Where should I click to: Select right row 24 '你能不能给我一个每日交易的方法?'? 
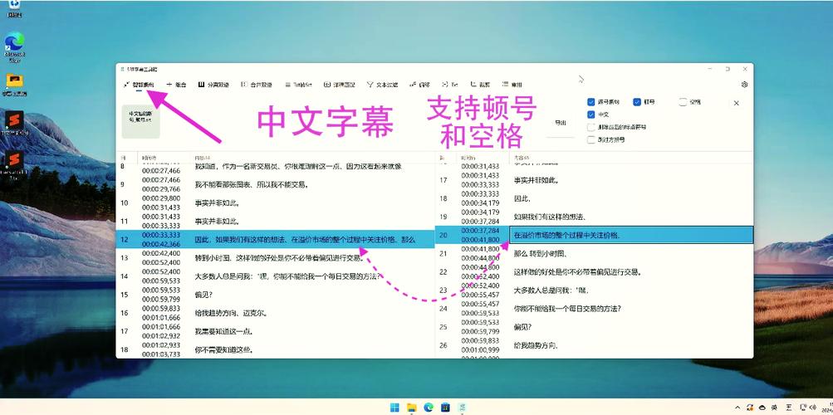tap(594, 308)
